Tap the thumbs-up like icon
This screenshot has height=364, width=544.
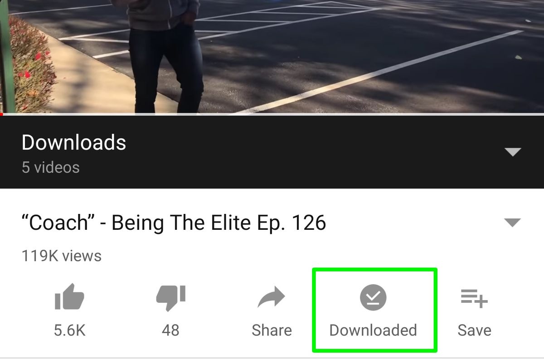click(69, 297)
